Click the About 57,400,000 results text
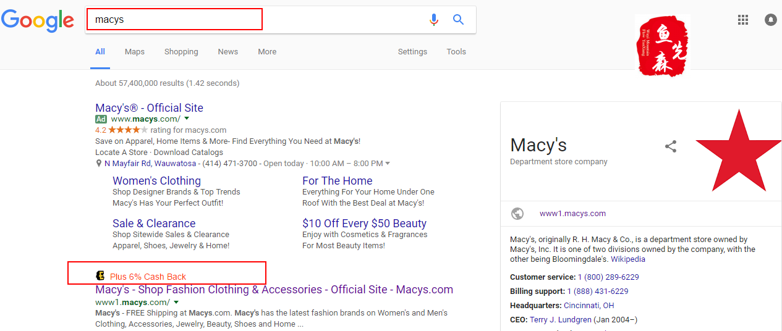The height and width of the screenshot is (331, 782). point(168,83)
